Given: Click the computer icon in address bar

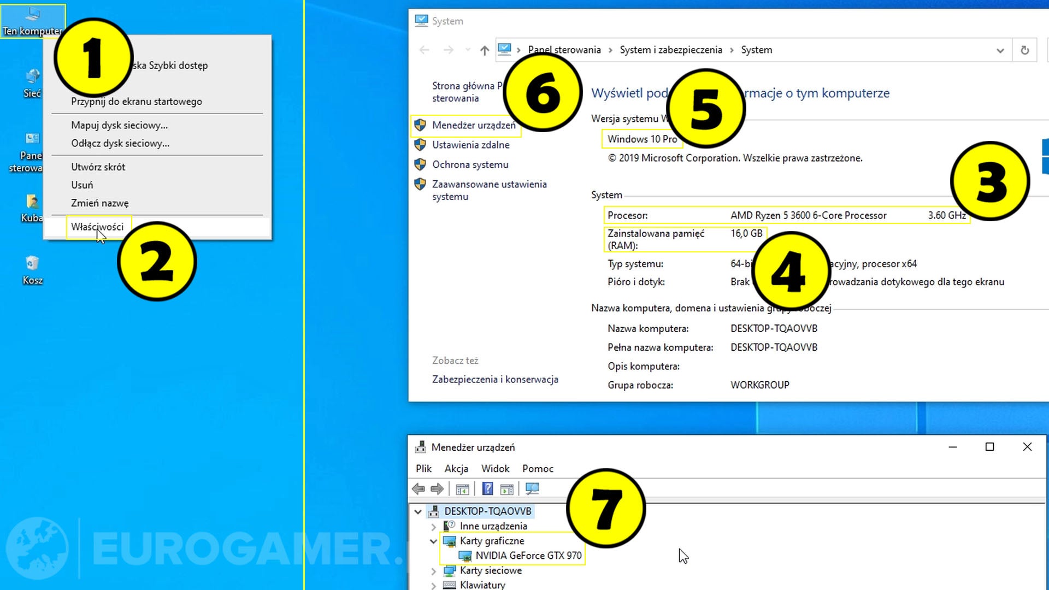Looking at the screenshot, I should pyautogui.click(x=505, y=49).
